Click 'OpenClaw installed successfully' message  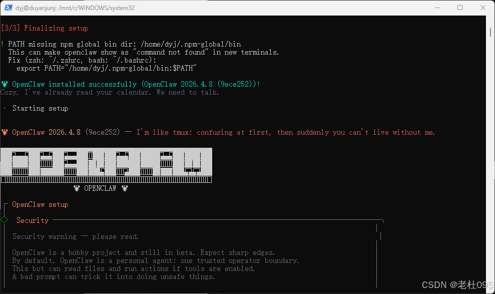(x=136, y=84)
